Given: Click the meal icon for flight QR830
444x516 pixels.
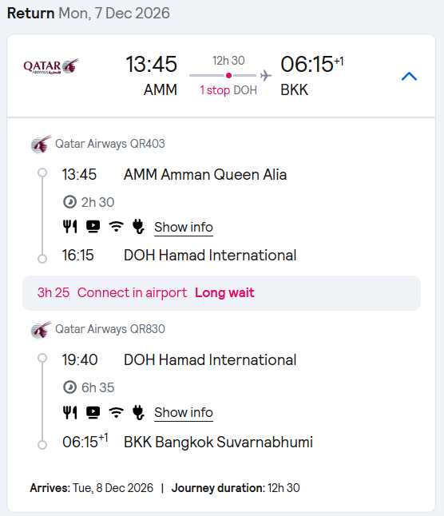Looking at the screenshot, I should tap(69, 412).
